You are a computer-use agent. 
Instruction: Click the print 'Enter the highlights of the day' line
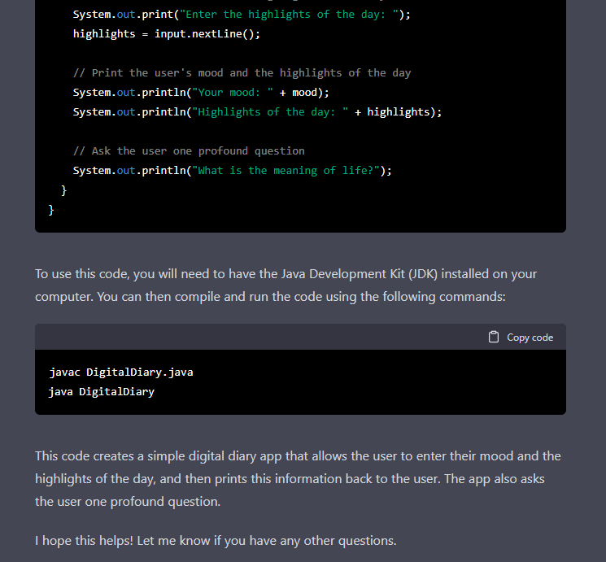click(242, 15)
